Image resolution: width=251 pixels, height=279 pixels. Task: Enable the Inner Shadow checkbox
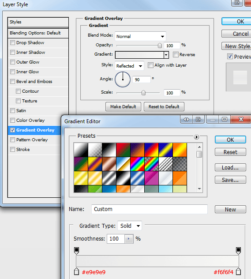click(12, 52)
